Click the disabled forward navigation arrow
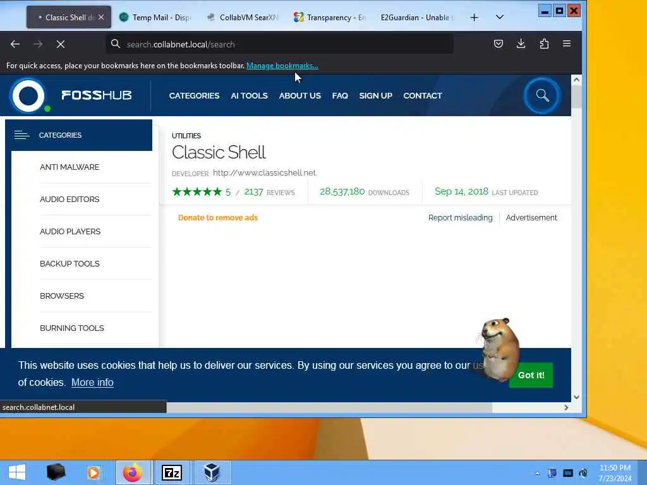This screenshot has width=647, height=485. 38,44
